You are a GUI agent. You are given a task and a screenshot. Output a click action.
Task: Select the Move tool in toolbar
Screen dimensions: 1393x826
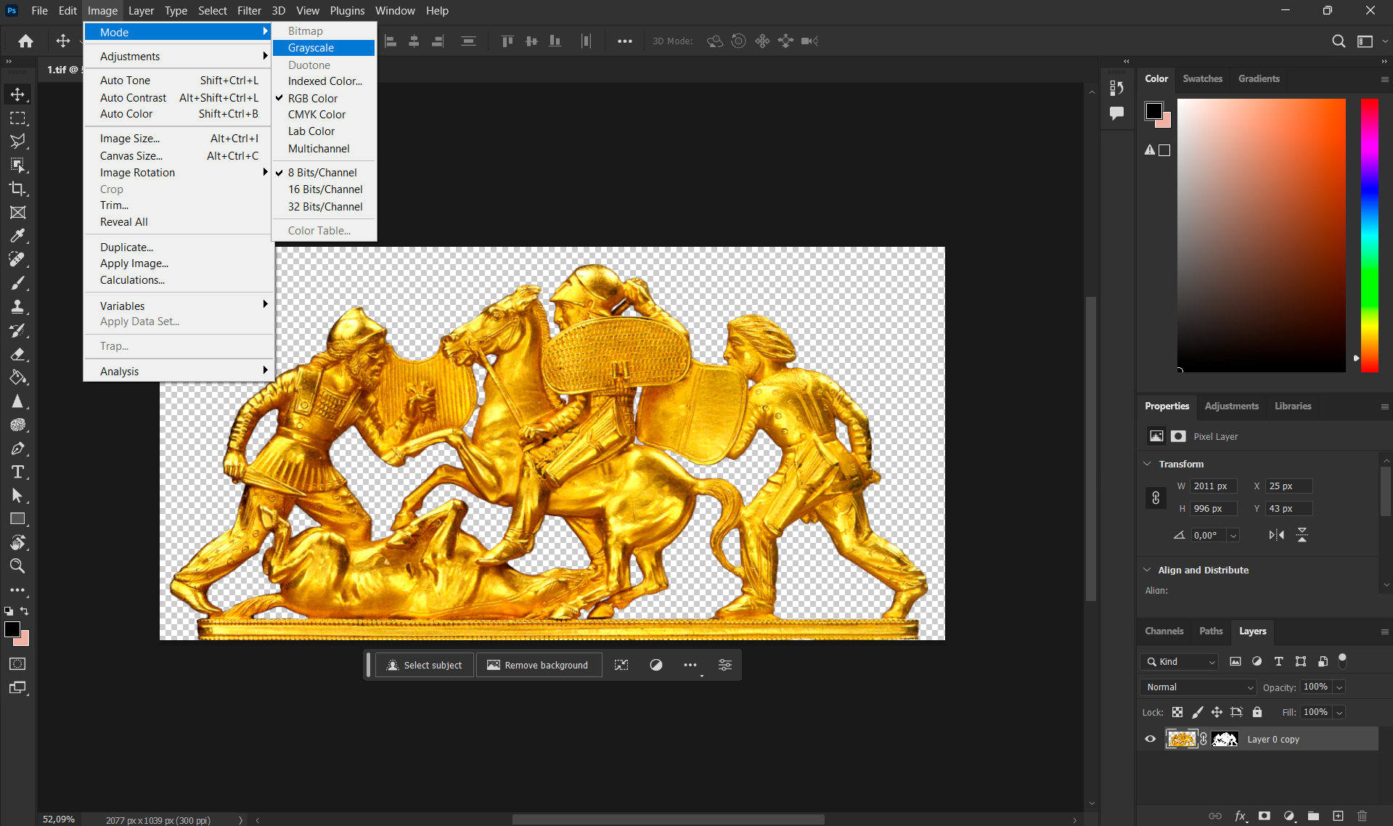[17, 94]
